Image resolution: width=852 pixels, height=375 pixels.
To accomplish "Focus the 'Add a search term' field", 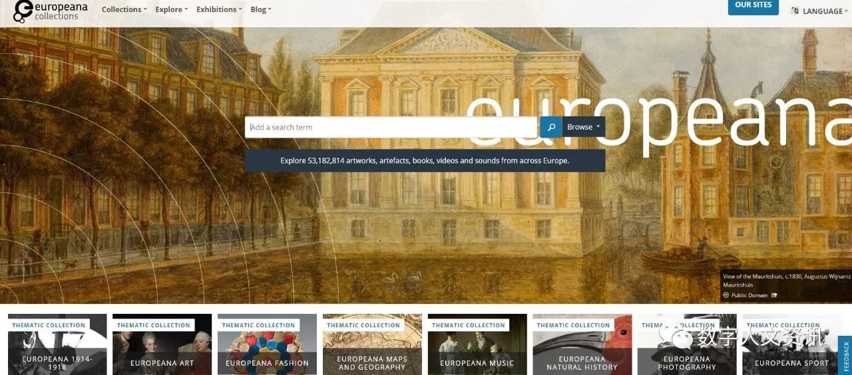I will point(392,127).
